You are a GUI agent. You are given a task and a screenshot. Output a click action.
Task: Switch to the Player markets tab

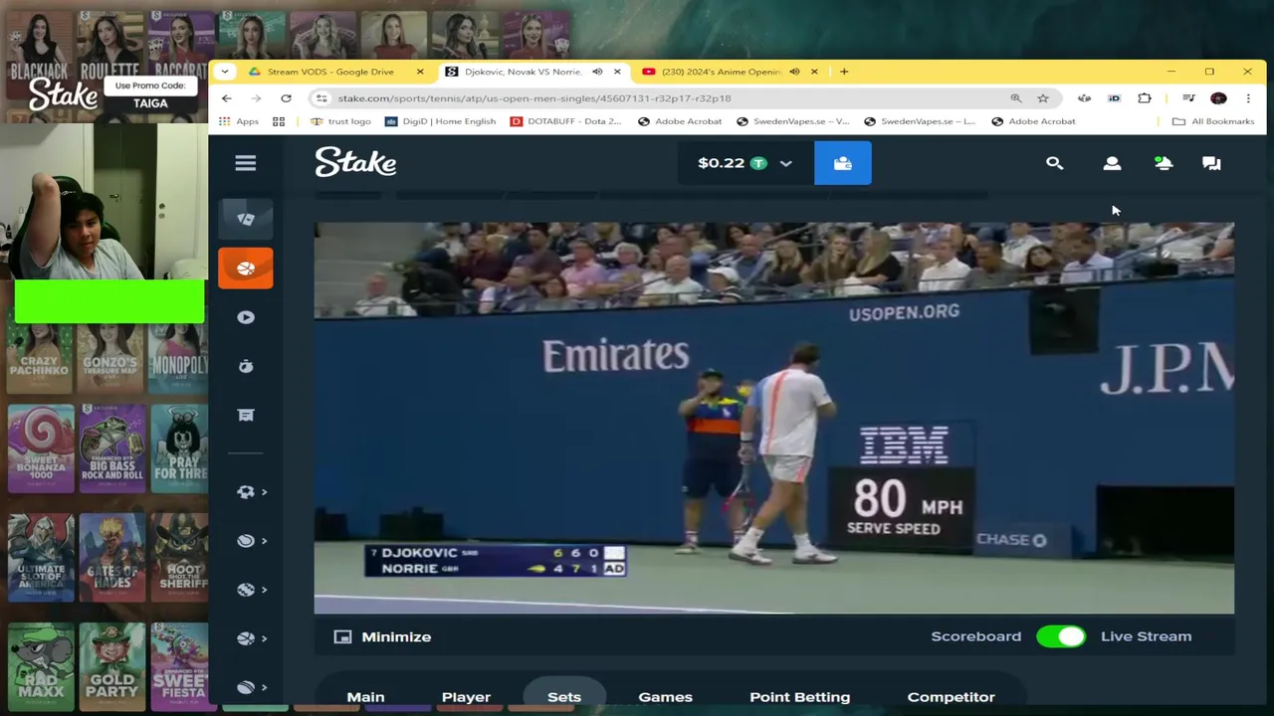coord(466,696)
